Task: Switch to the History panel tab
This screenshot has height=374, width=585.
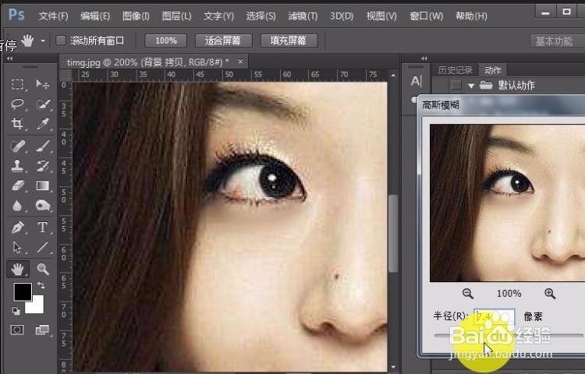Action: click(x=456, y=70)
